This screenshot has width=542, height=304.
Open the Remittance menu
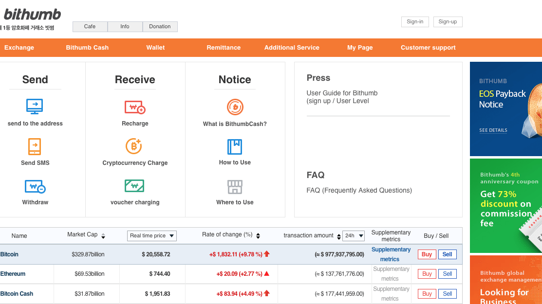pyautogui.click(x=224, y=48)
